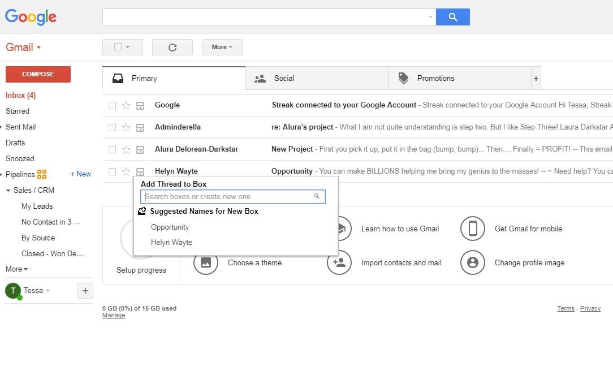Expand the More labels list in sidebar
Screen dimensions: 613x366
[x=16, y=269]
